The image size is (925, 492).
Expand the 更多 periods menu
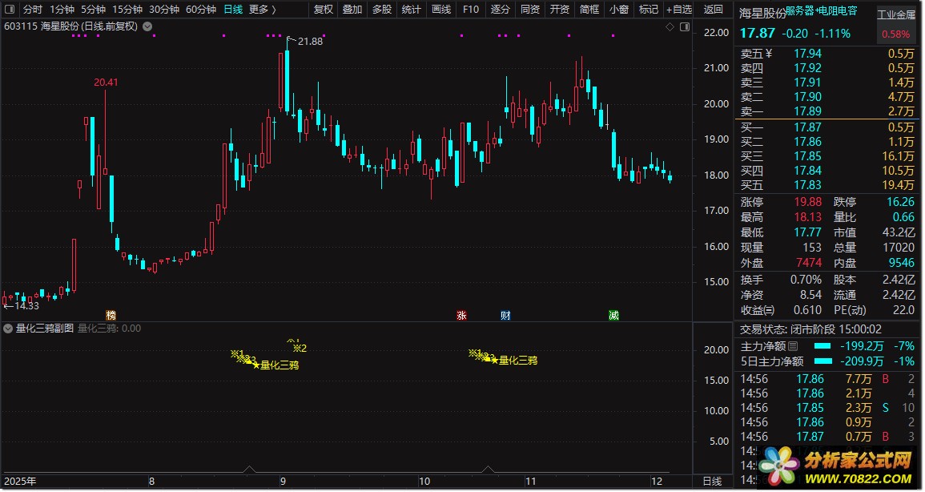[x=263, y=10]
